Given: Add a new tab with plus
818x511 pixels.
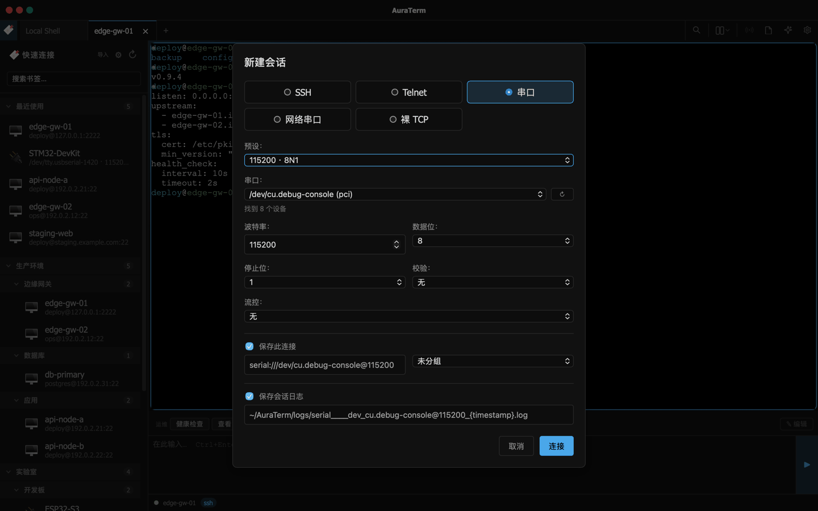Looking at the screenshot, I should 166,31.
